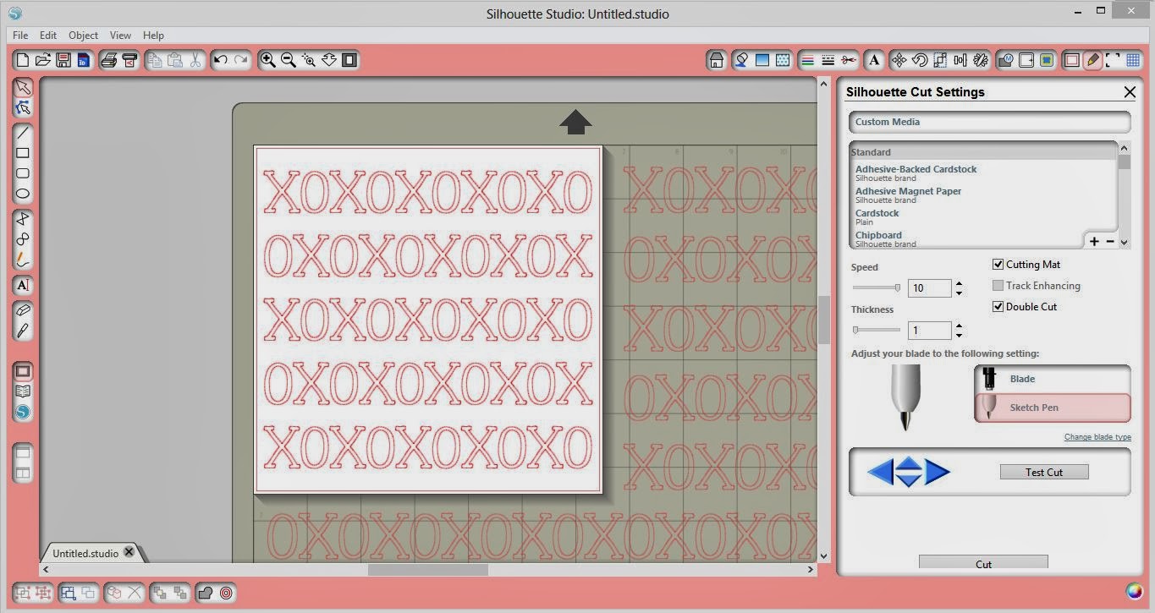Open the Edit menu
Viewport: 1155px width, 613px height.
tap(48, 36)
